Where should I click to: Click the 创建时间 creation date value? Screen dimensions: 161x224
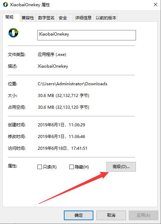tap(61, 125)
